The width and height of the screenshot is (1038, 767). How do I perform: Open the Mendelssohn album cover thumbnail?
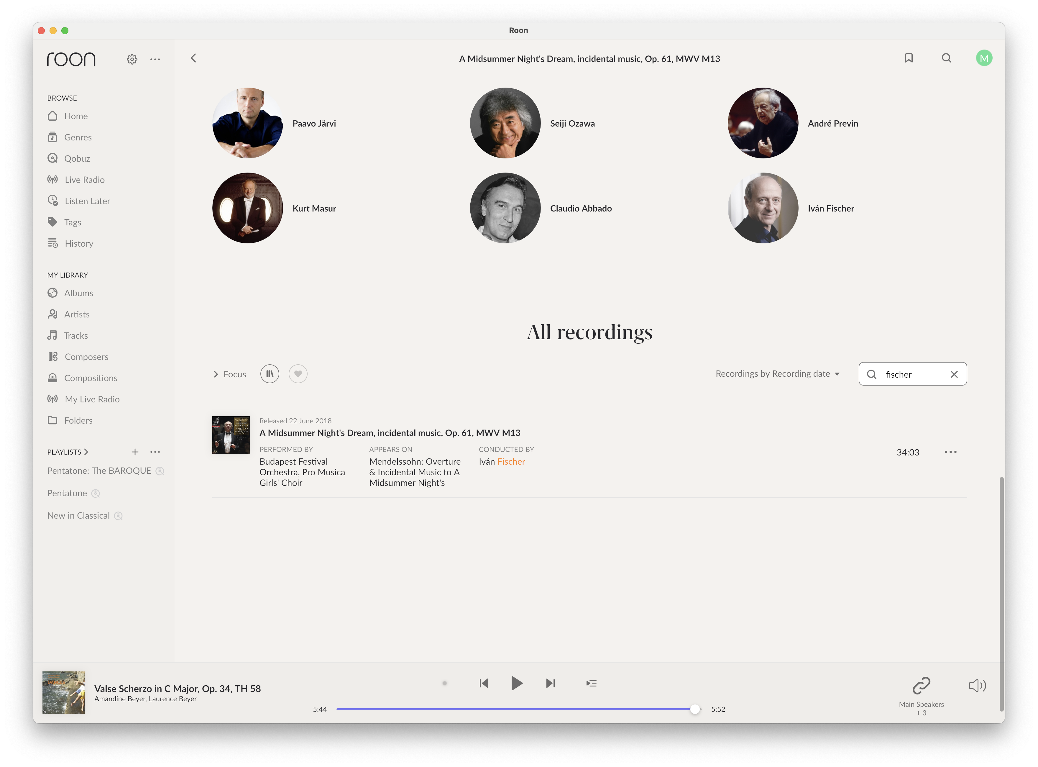coord(231,435)
